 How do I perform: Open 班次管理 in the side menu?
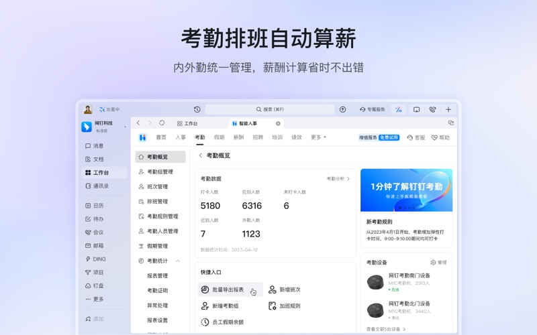click(x=160, y=187)
